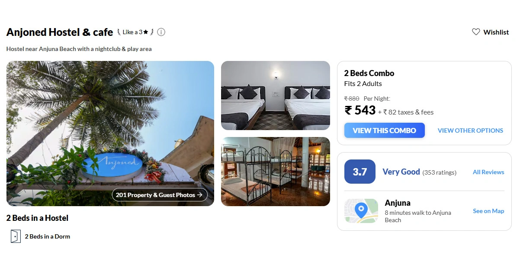Click the Wishlist heart icon
Screen dimensions: 520x274
point(476,32)
